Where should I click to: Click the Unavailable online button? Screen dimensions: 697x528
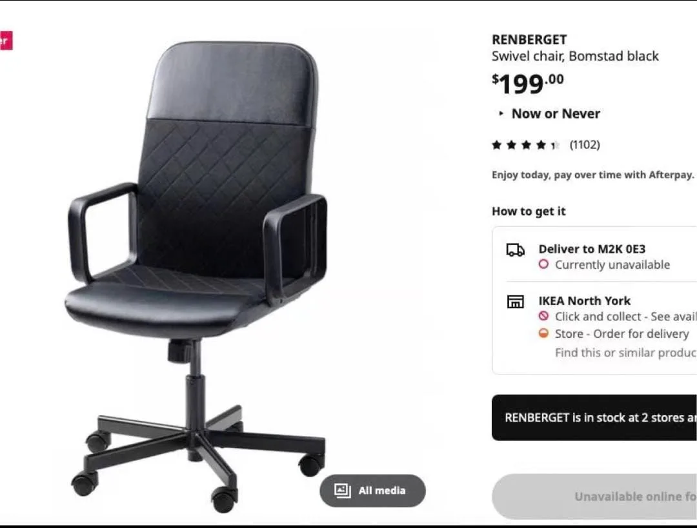pyautogui.click(x=594, y=496)
